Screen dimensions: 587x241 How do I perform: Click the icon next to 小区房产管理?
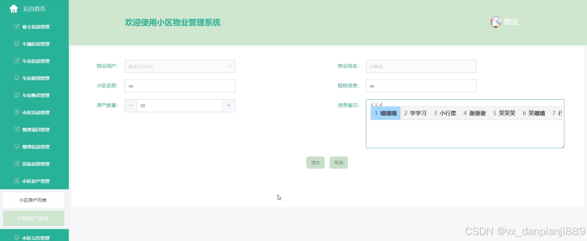click(x=17, y=181)
